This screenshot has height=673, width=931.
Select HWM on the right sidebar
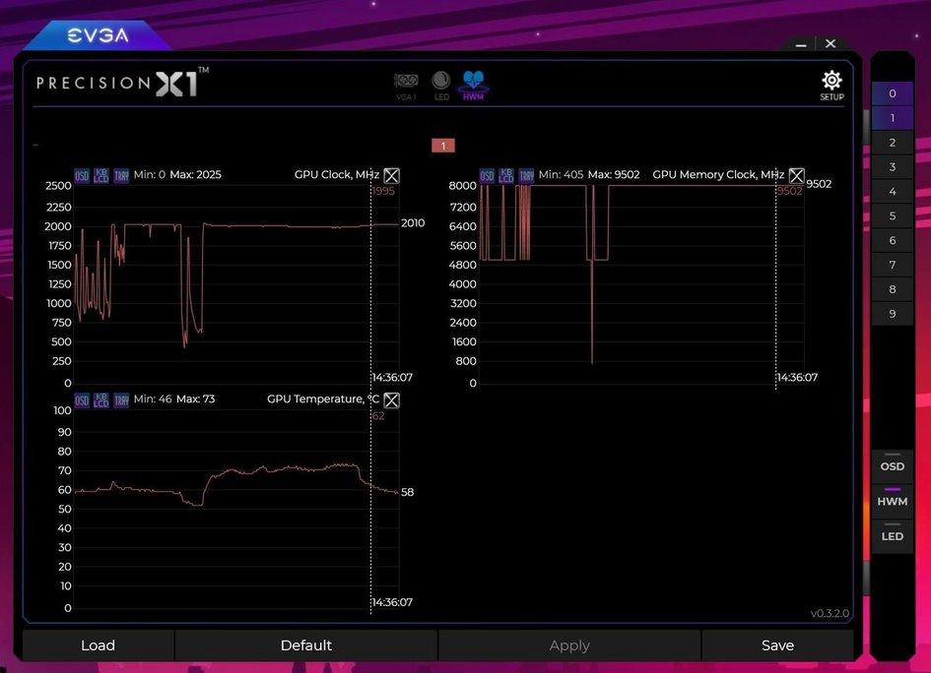click(x=891, y=501)
